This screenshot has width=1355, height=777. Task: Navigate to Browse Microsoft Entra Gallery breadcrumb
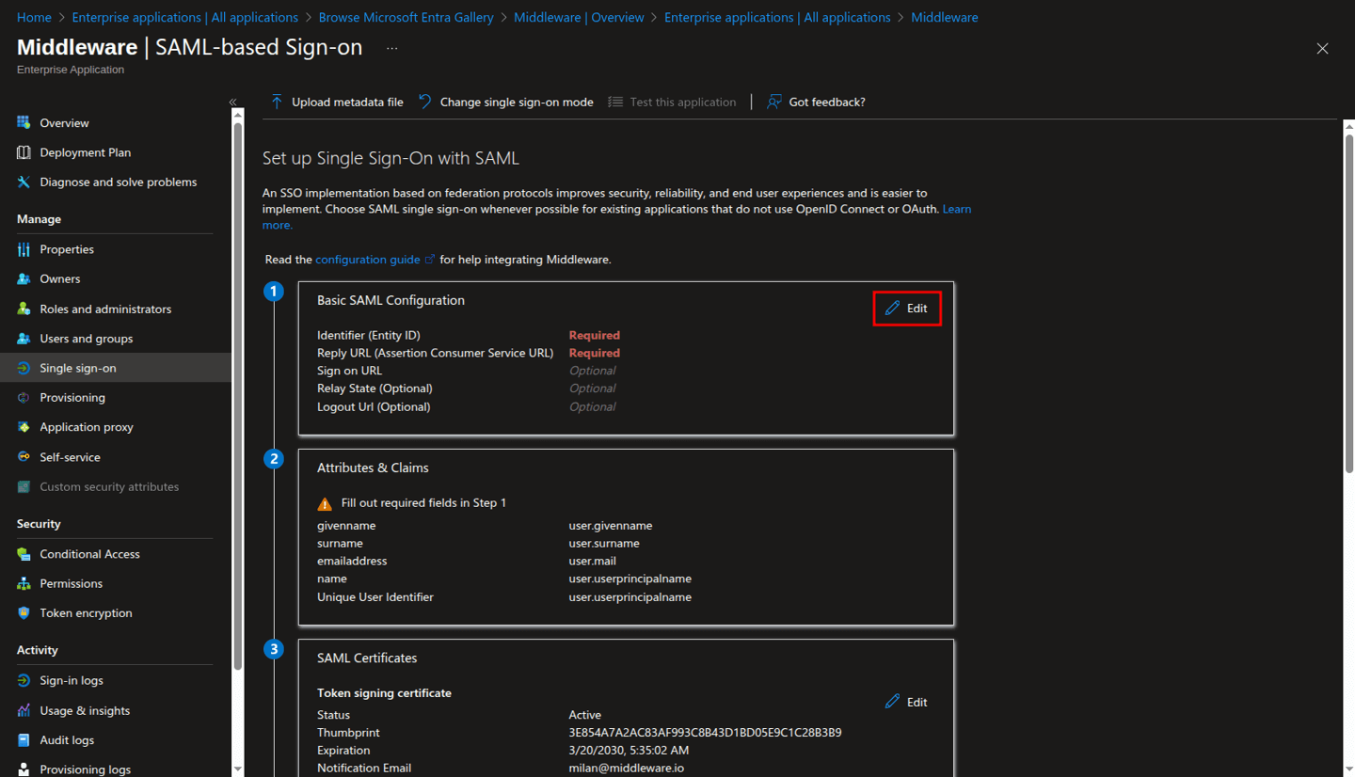click(x=406, y=17)
